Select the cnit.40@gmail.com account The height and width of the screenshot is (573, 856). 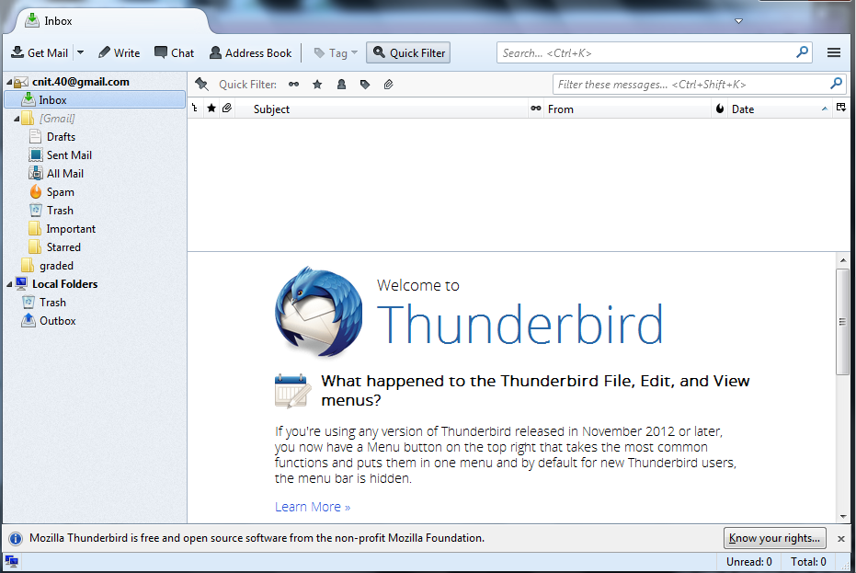pyautogui.click(x=81, y=82)
